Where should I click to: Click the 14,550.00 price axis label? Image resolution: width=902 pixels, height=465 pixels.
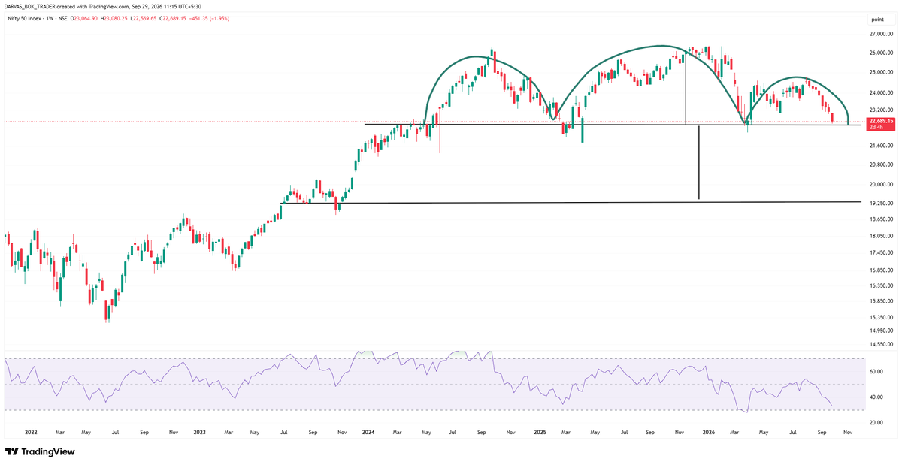coord(881,344)
